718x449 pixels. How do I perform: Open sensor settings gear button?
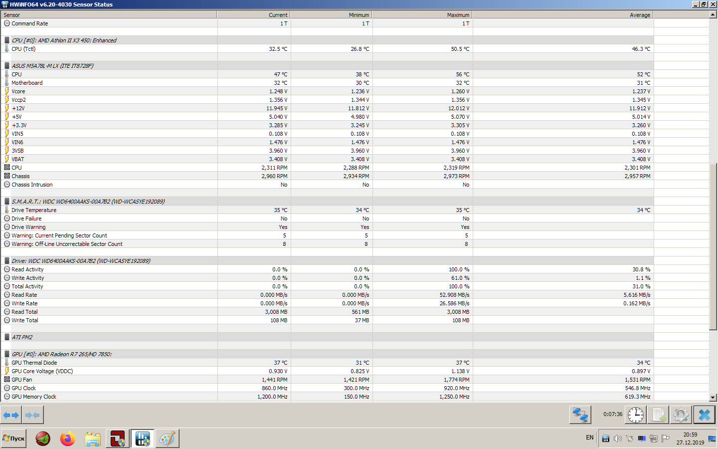(x=681, y=415)
